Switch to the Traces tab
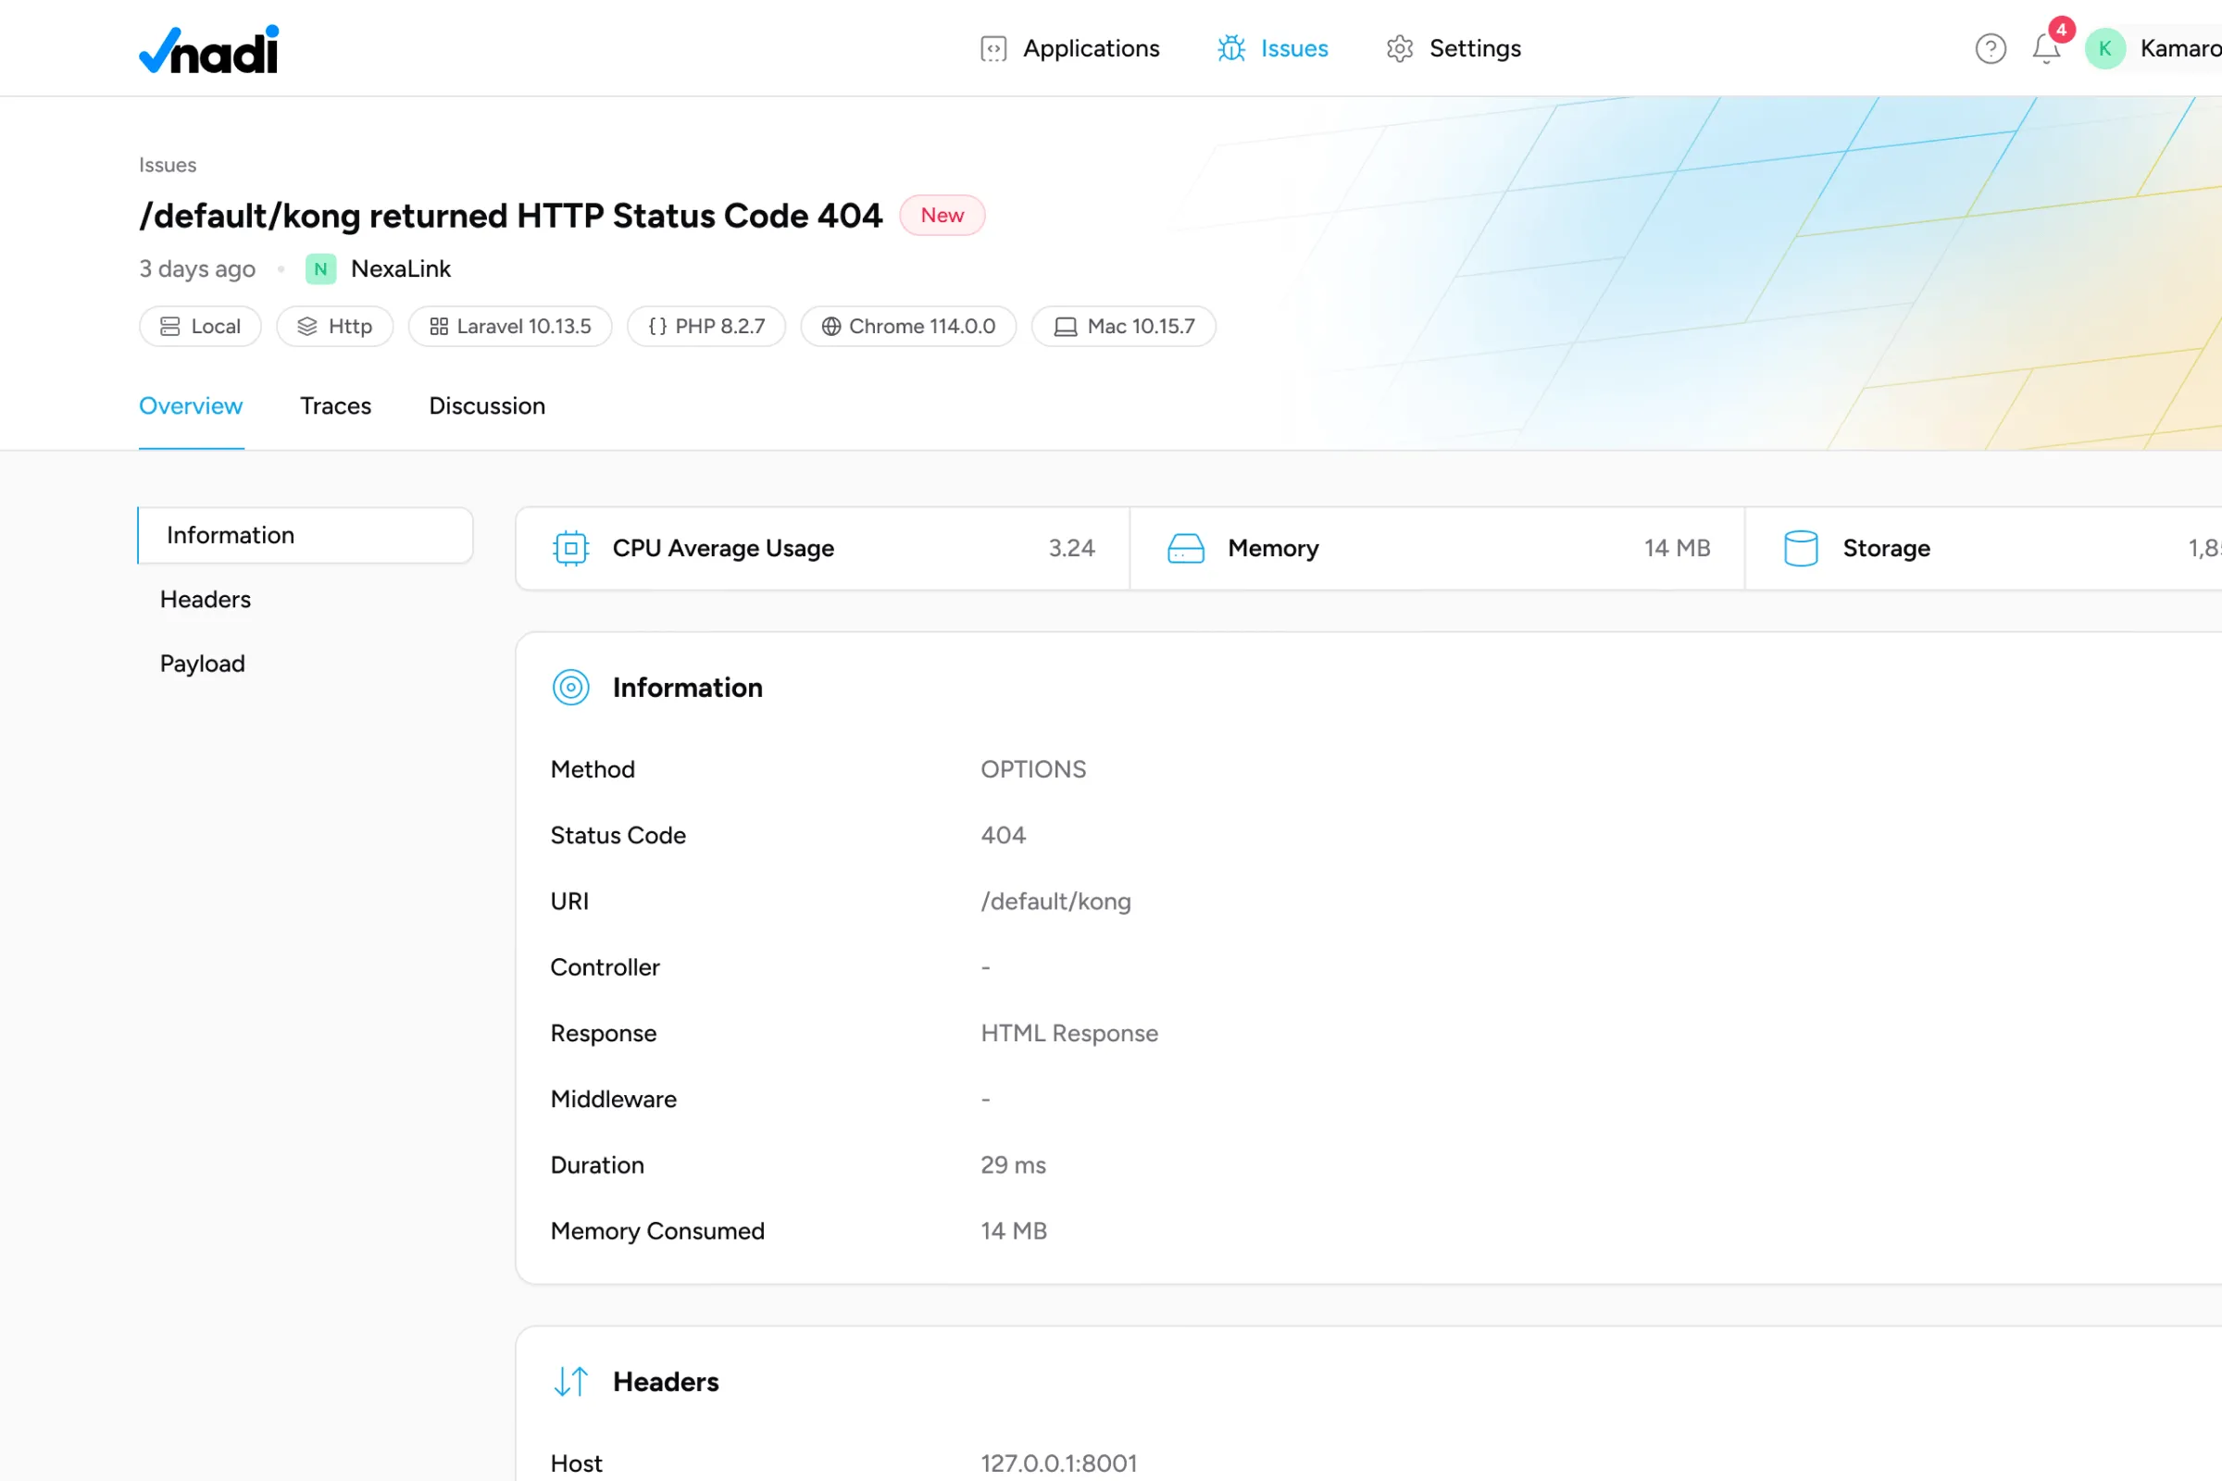This screenshot has height=1481, width=2222. click(x=335, y=406)
